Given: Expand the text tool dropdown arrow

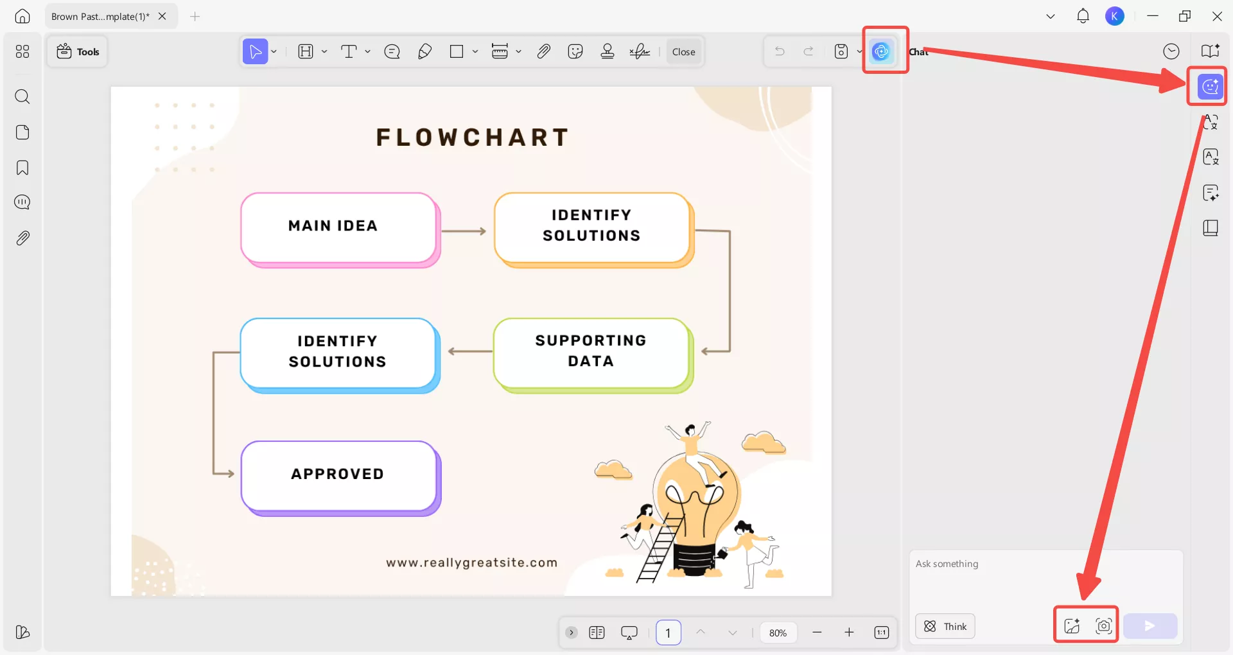Looking at the screenshot, I should click(368, 52).
